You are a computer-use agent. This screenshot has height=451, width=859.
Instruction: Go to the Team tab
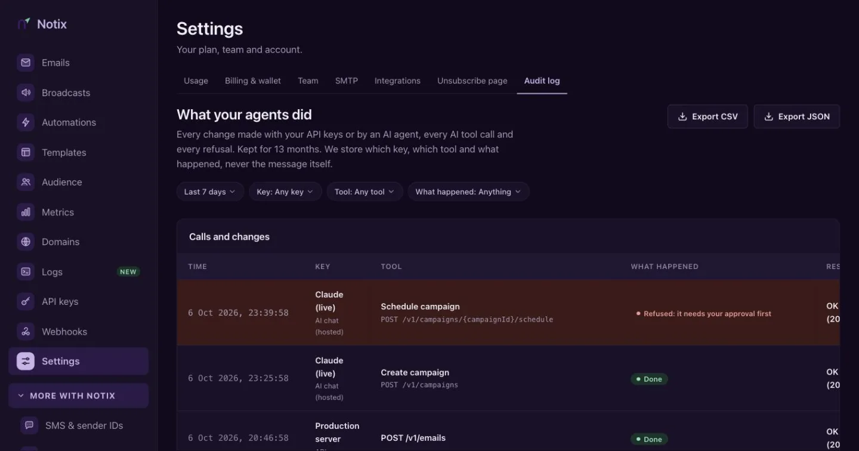coord(308,81)
